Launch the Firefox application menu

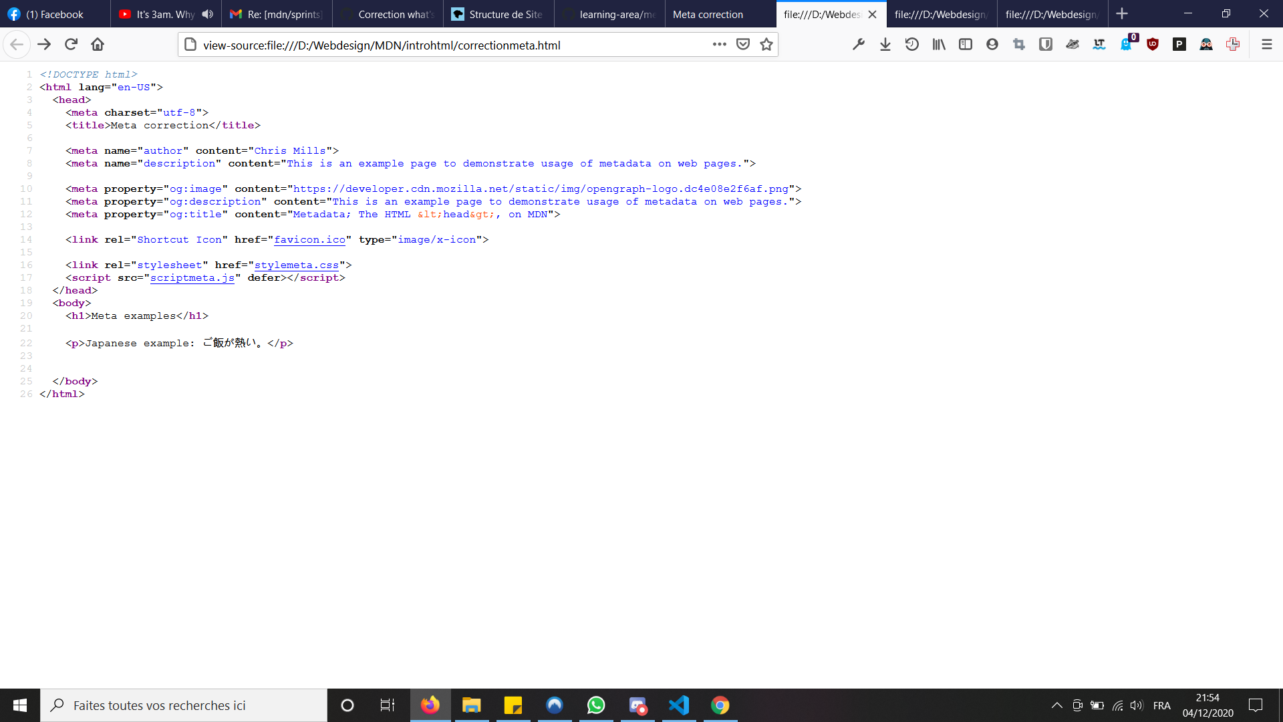pos(1267,44)
